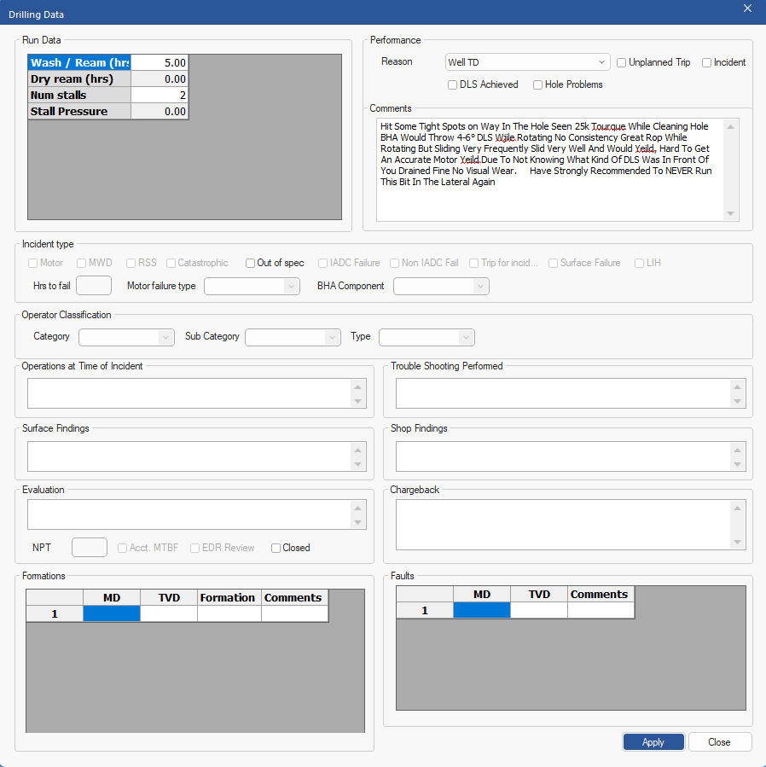Click Trouble Shooting scroll down arrow

coord(737,402)
